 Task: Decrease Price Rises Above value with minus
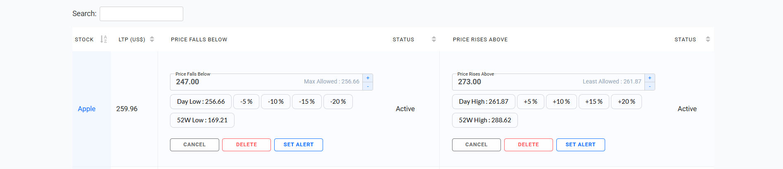[650, 86]
